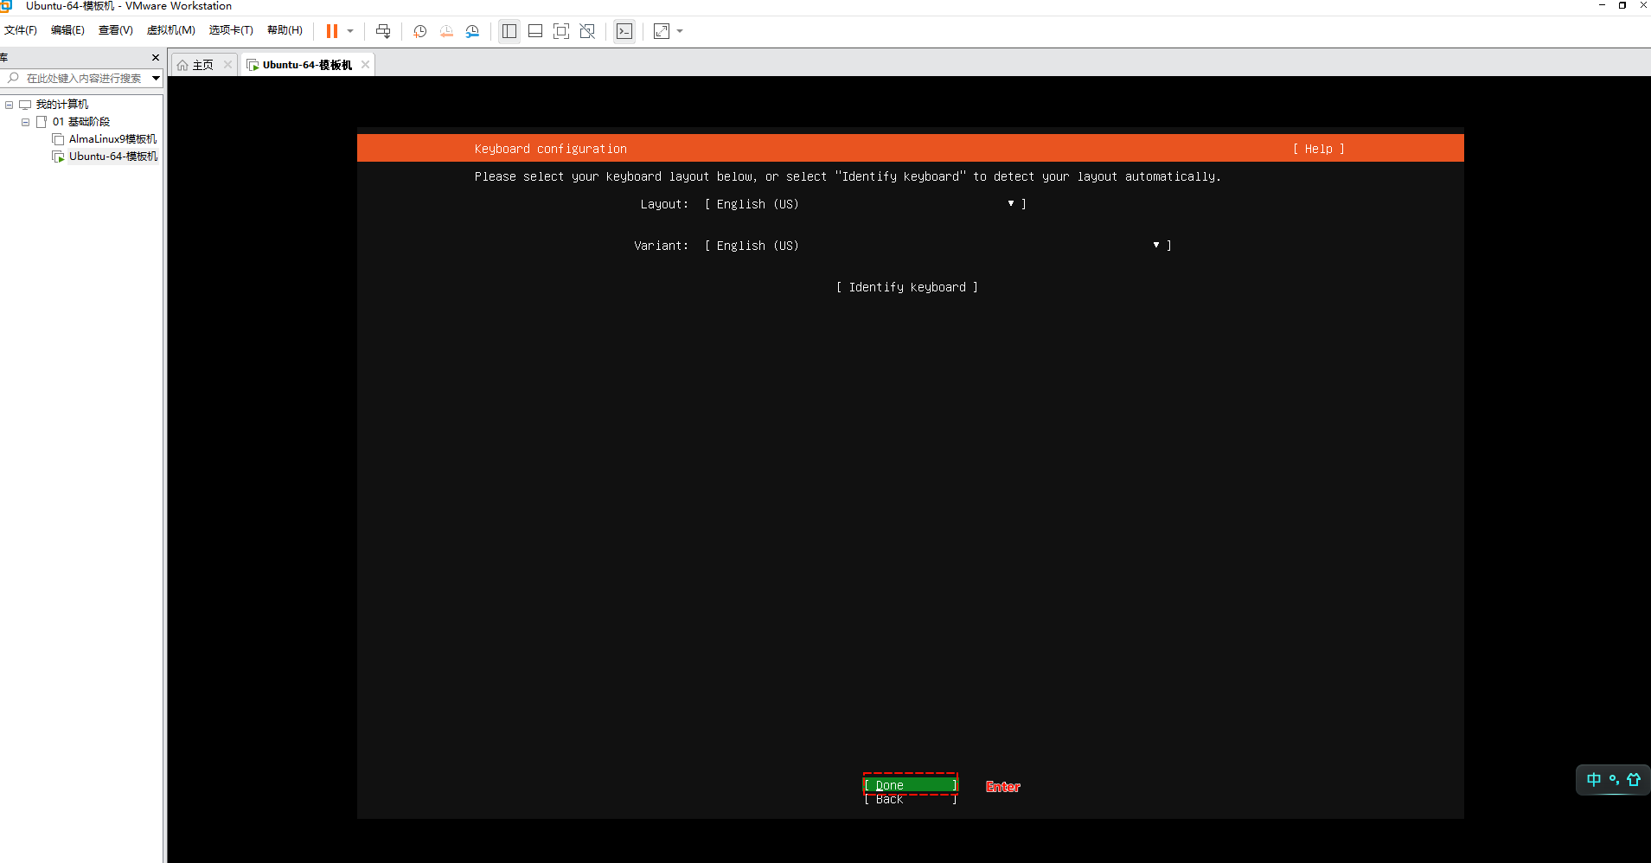Click the stretch guest display icon
The height and width of the screenshot is (863, 1651).
coord(662,31)
